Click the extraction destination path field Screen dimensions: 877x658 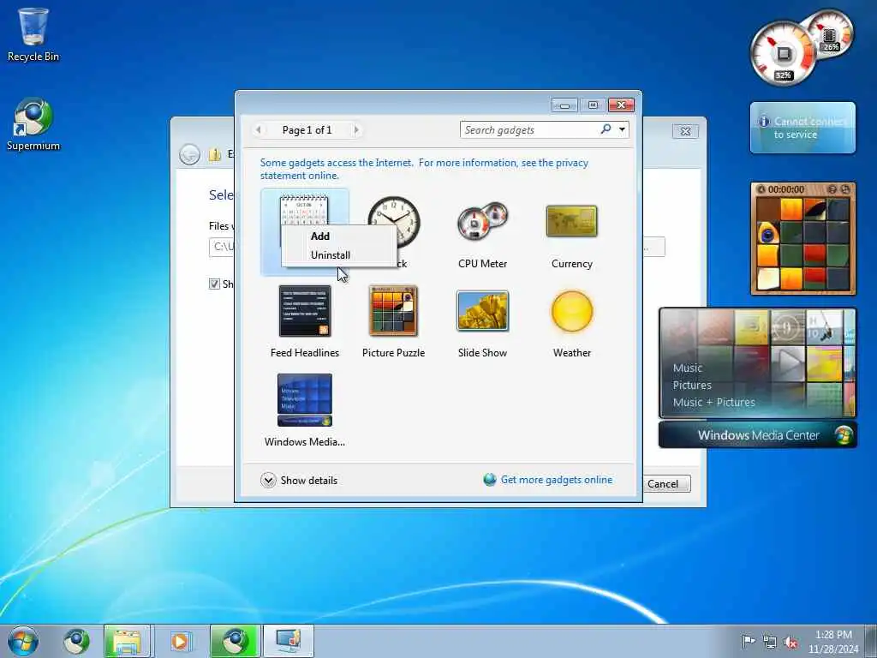tap(222, 247)
